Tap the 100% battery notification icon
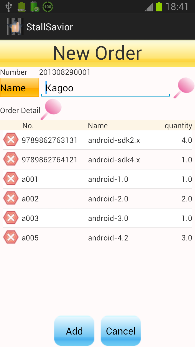 pos(21,7)
